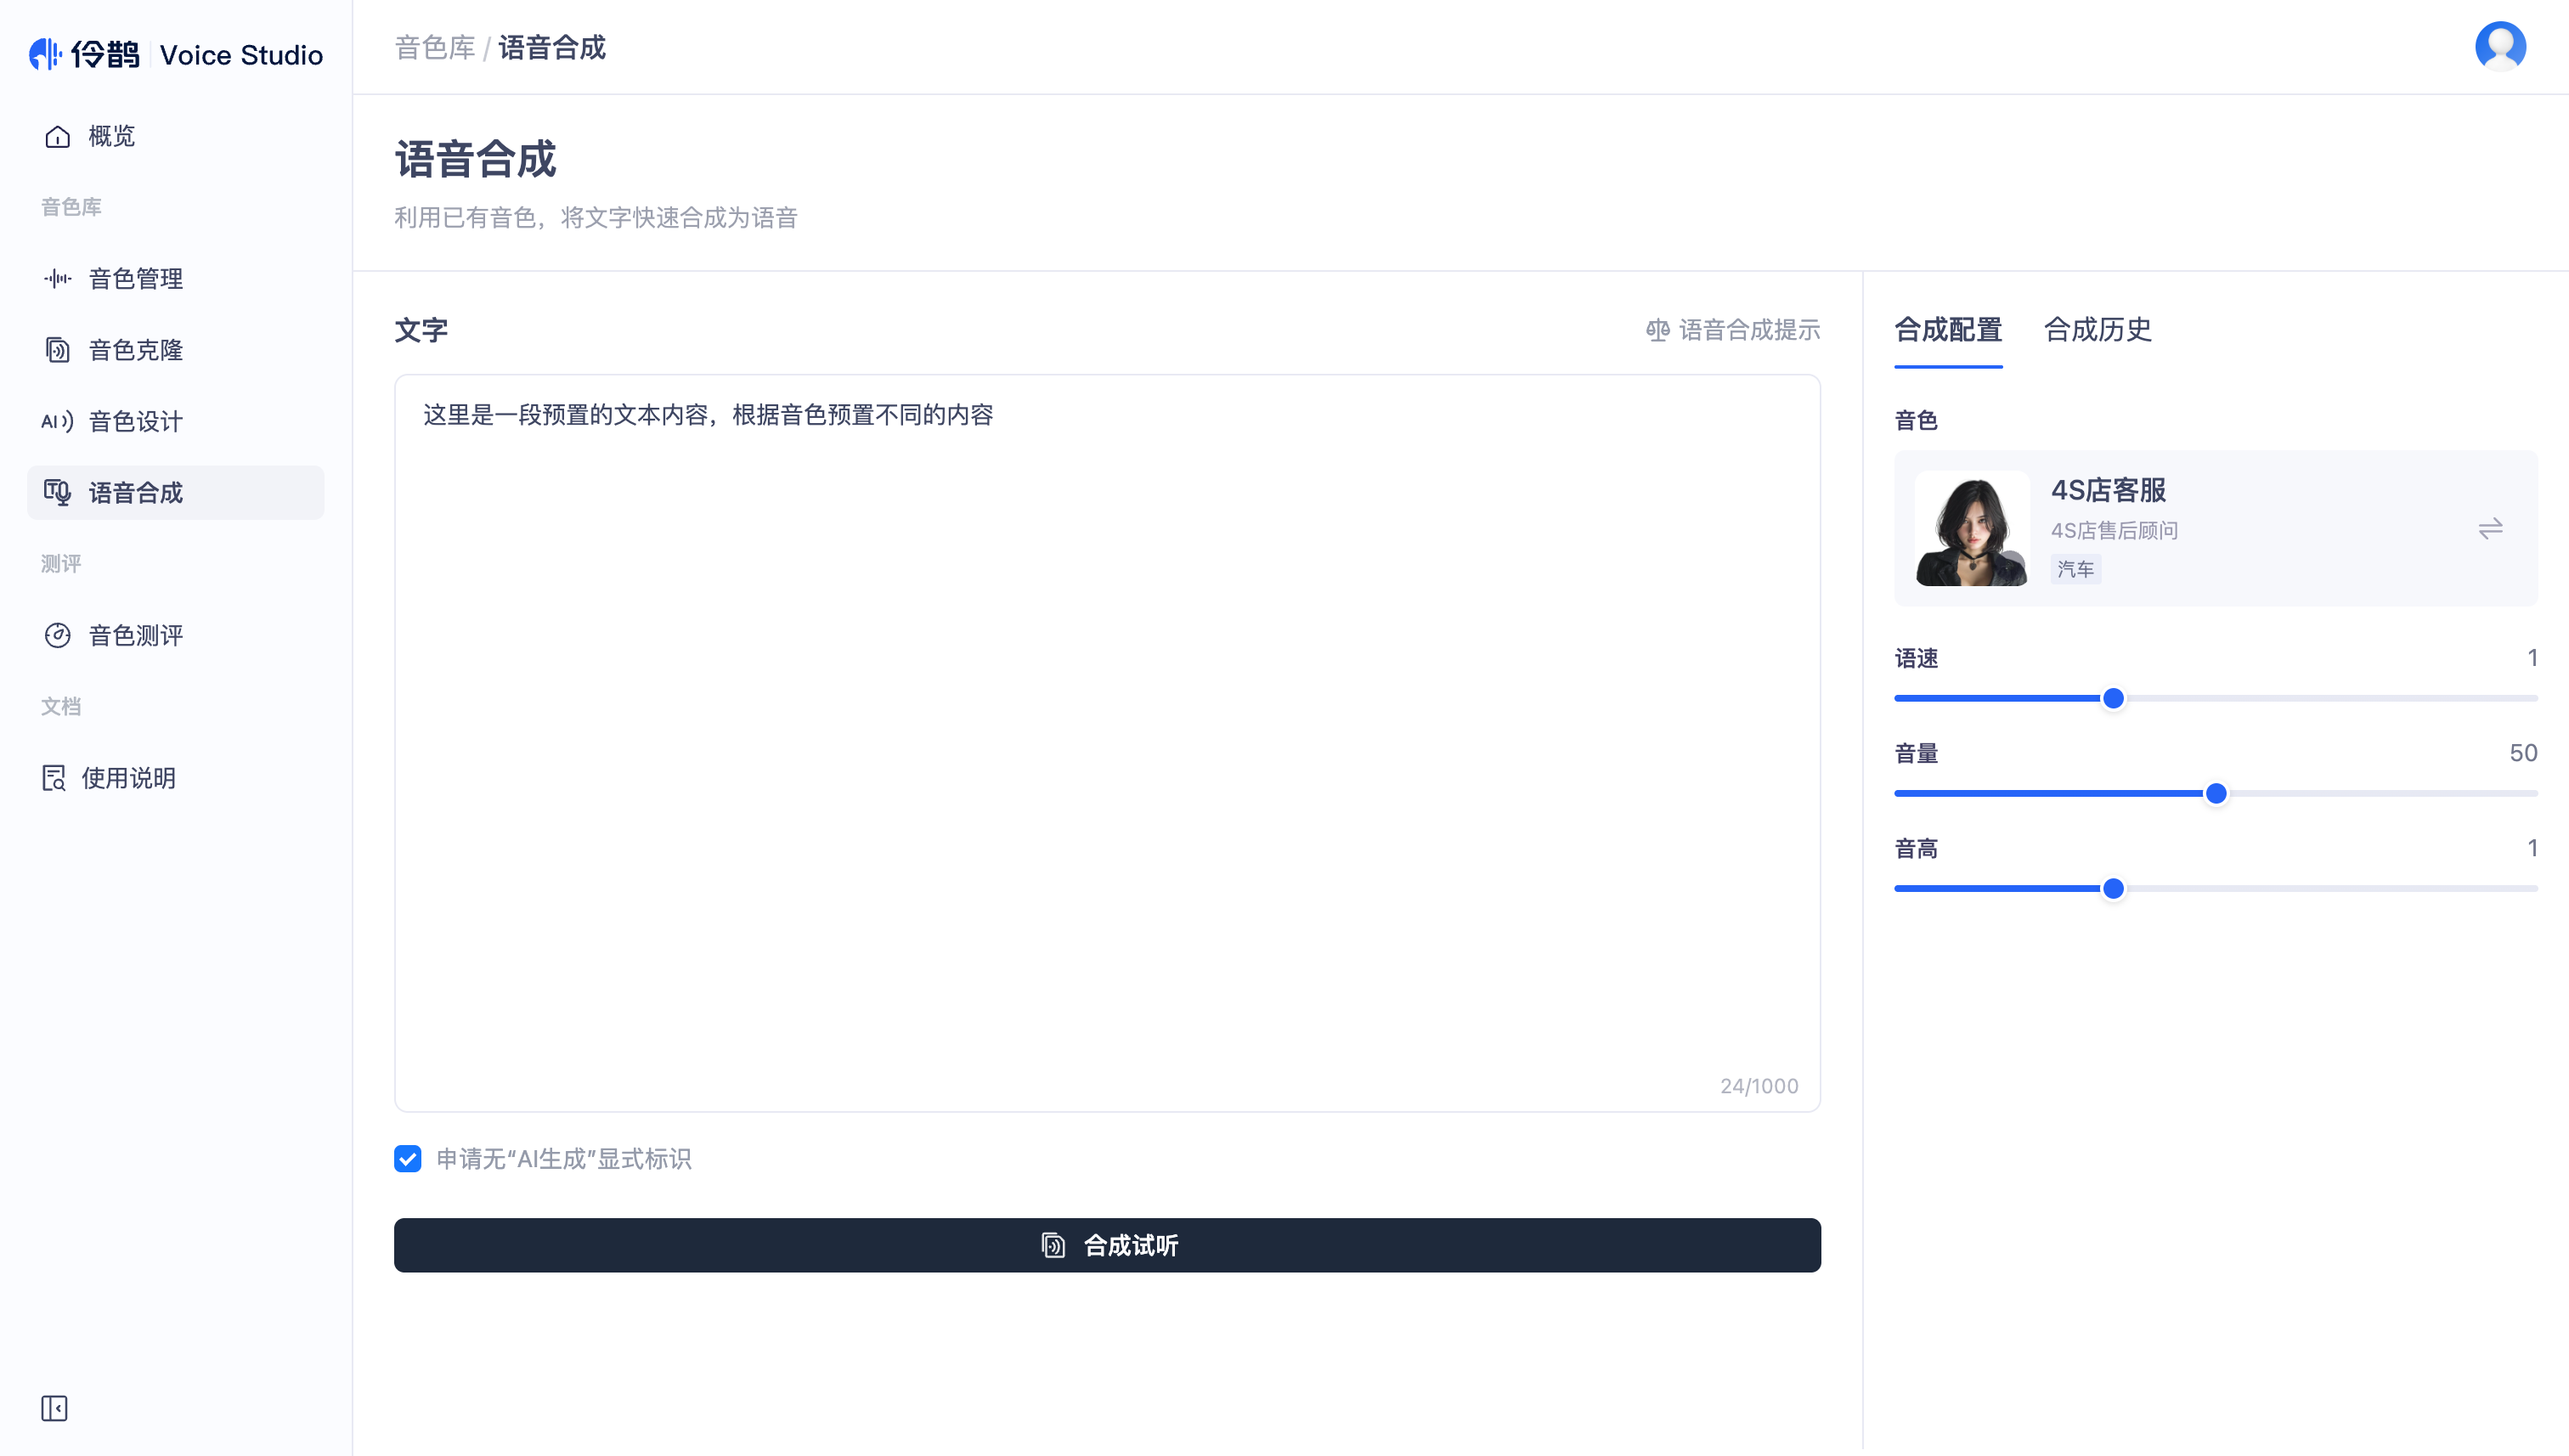Click the waveform icon for 音色管理

[58, 278]
